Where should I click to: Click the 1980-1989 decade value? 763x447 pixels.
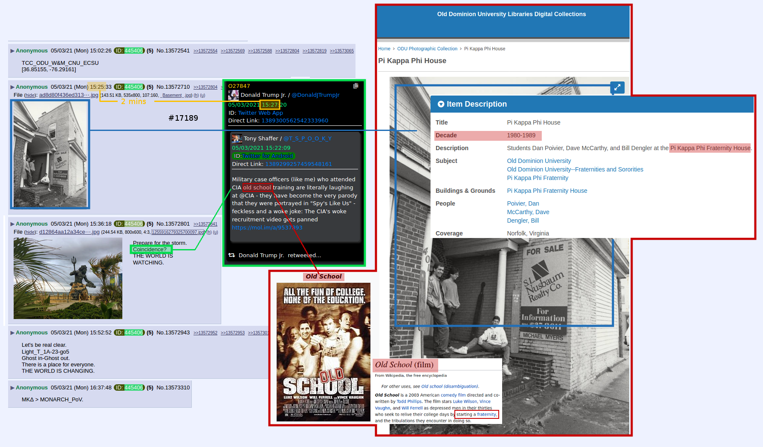521,135
